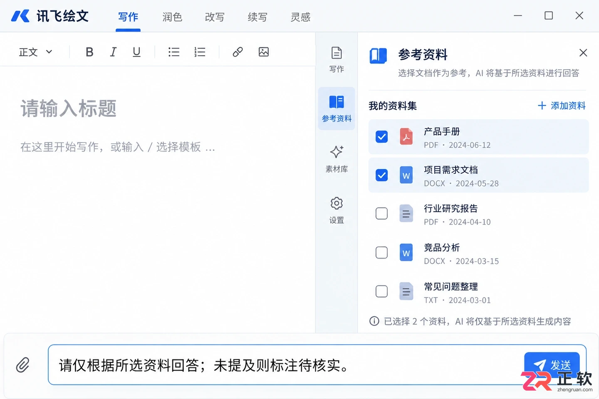Insert an image via picture icon
599x399 pixels.
pos(264,52)
